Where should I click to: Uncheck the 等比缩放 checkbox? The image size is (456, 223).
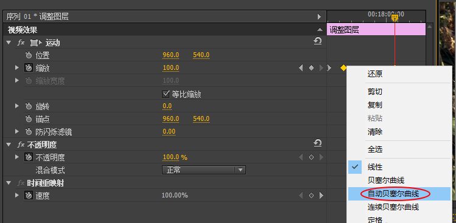point(166,94)
